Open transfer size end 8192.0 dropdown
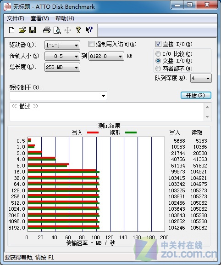The image size is (221, 265). pyautogui.click(x=106, y=56)
